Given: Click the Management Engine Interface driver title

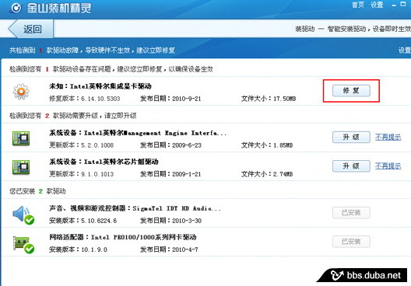Looking at the screenshot, I should pyautogui.click(x=138, y=133).
